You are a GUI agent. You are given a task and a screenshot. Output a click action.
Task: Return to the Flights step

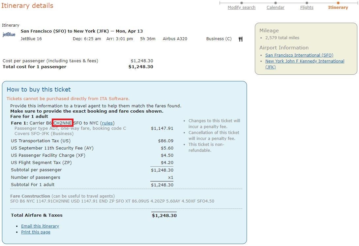(307, 8)
